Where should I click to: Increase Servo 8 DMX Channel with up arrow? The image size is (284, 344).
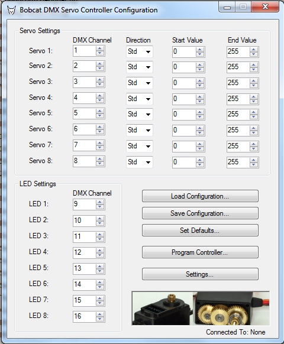pyautogui.click(x=100, y=159)
